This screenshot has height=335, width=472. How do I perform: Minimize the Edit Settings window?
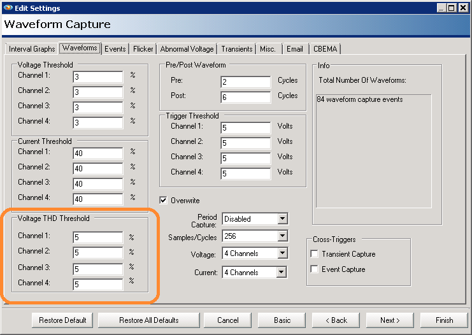click(441, 8)
